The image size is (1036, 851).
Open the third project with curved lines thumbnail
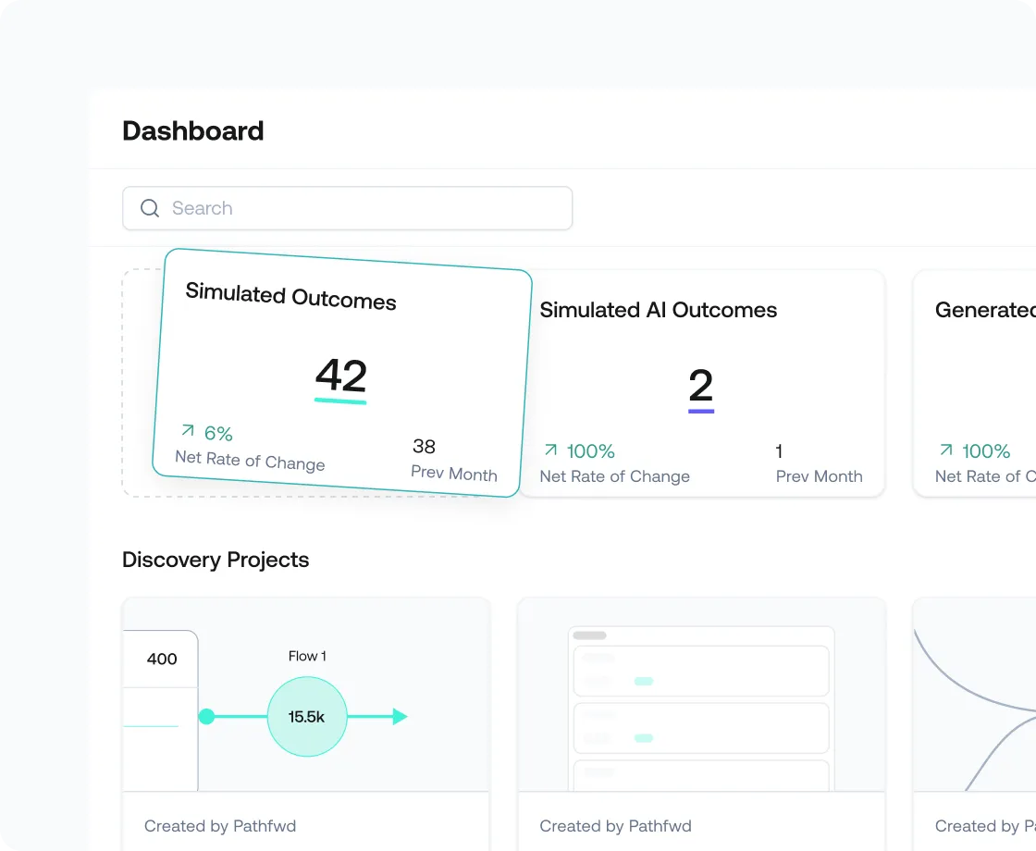point(975,695)
